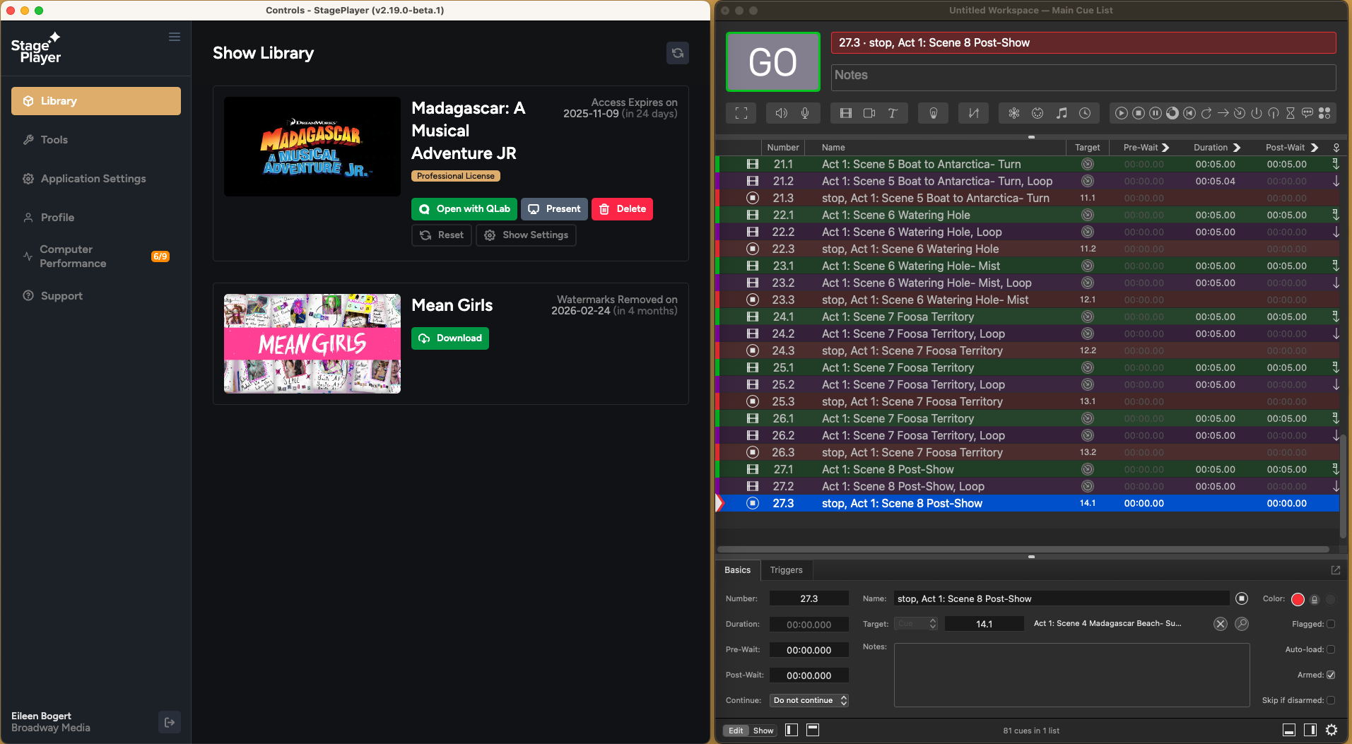Pop out the inspector panel
The height and width of the screenshot is (744, 1352).
[x=1336, y=570]
